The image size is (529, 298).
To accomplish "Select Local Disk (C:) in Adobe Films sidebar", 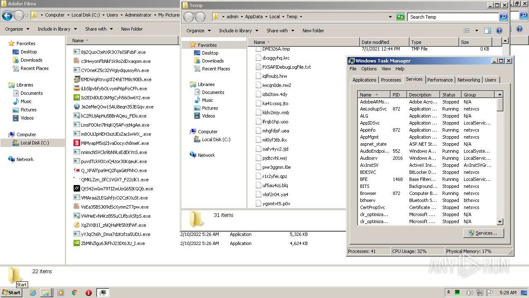I will click(35, 143).
